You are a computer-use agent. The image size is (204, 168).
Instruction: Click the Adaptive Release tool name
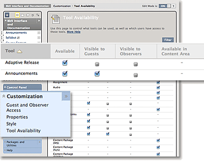click(22, 62)
